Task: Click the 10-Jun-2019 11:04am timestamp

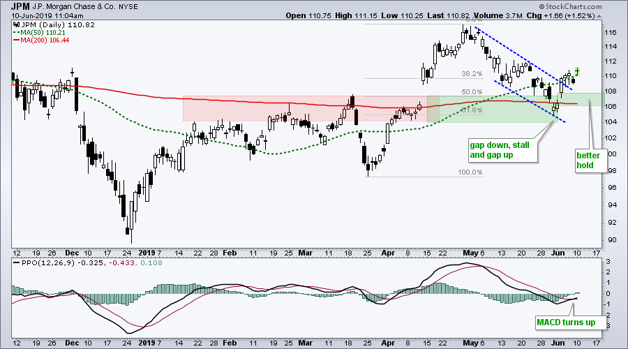Action: 47,16
